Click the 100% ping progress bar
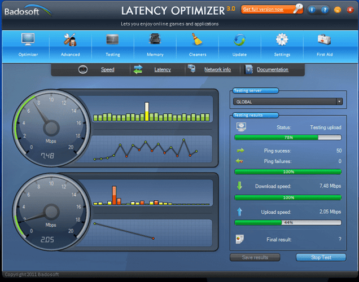This screenshot has height=282, width=359. [x=288, y=171]
